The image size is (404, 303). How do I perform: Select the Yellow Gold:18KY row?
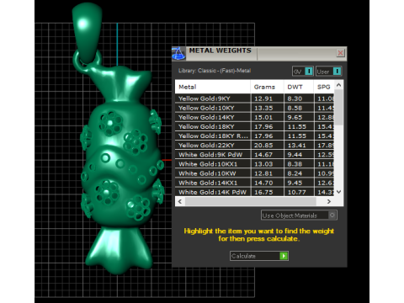click(255, 126)
